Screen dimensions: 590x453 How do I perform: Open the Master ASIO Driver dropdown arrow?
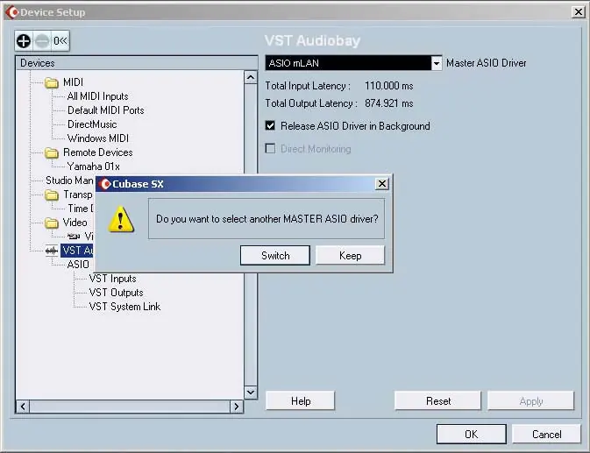[x=436, y=63]
